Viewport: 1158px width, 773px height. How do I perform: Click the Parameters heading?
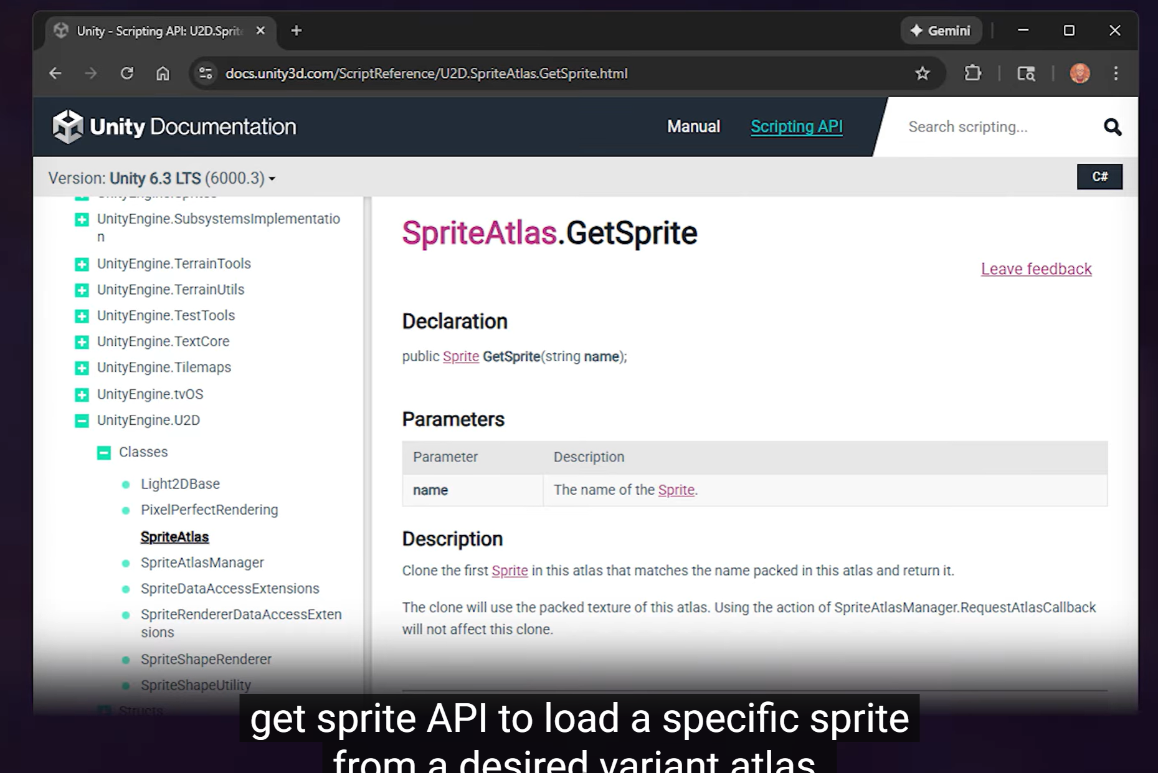(453, 419)
